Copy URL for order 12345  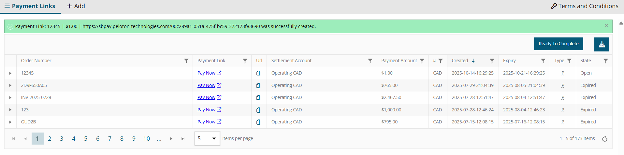258,73
